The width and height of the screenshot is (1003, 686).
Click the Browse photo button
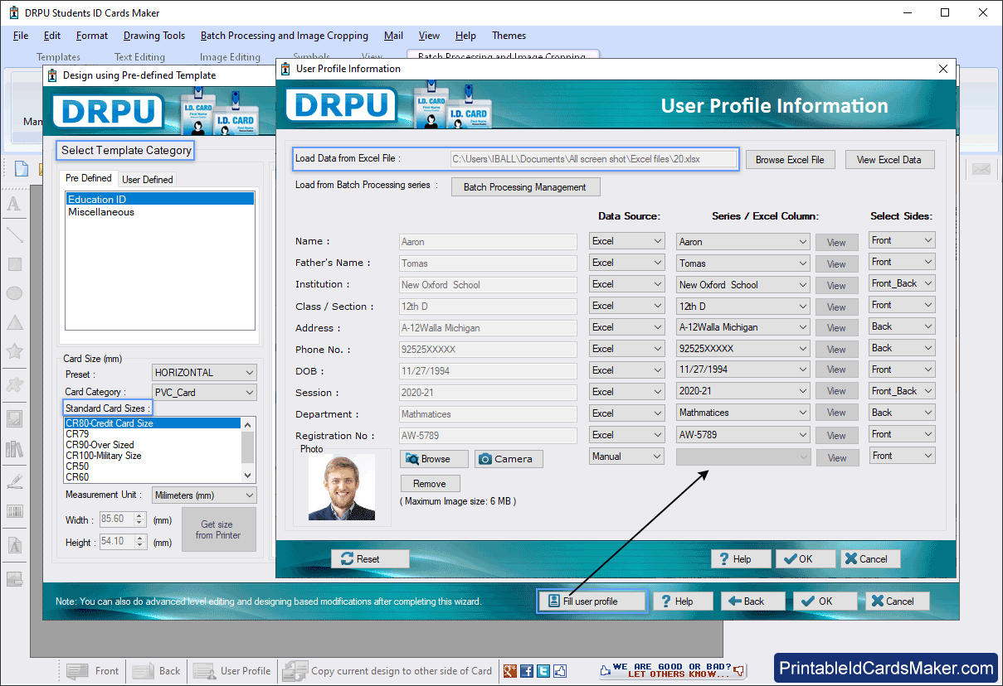(x=434, y=459)
